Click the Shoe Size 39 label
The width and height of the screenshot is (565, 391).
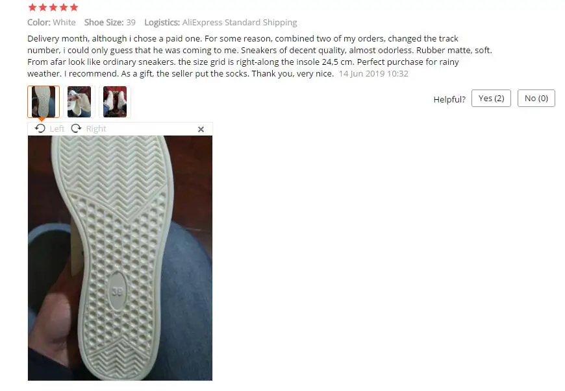[110, 22]
